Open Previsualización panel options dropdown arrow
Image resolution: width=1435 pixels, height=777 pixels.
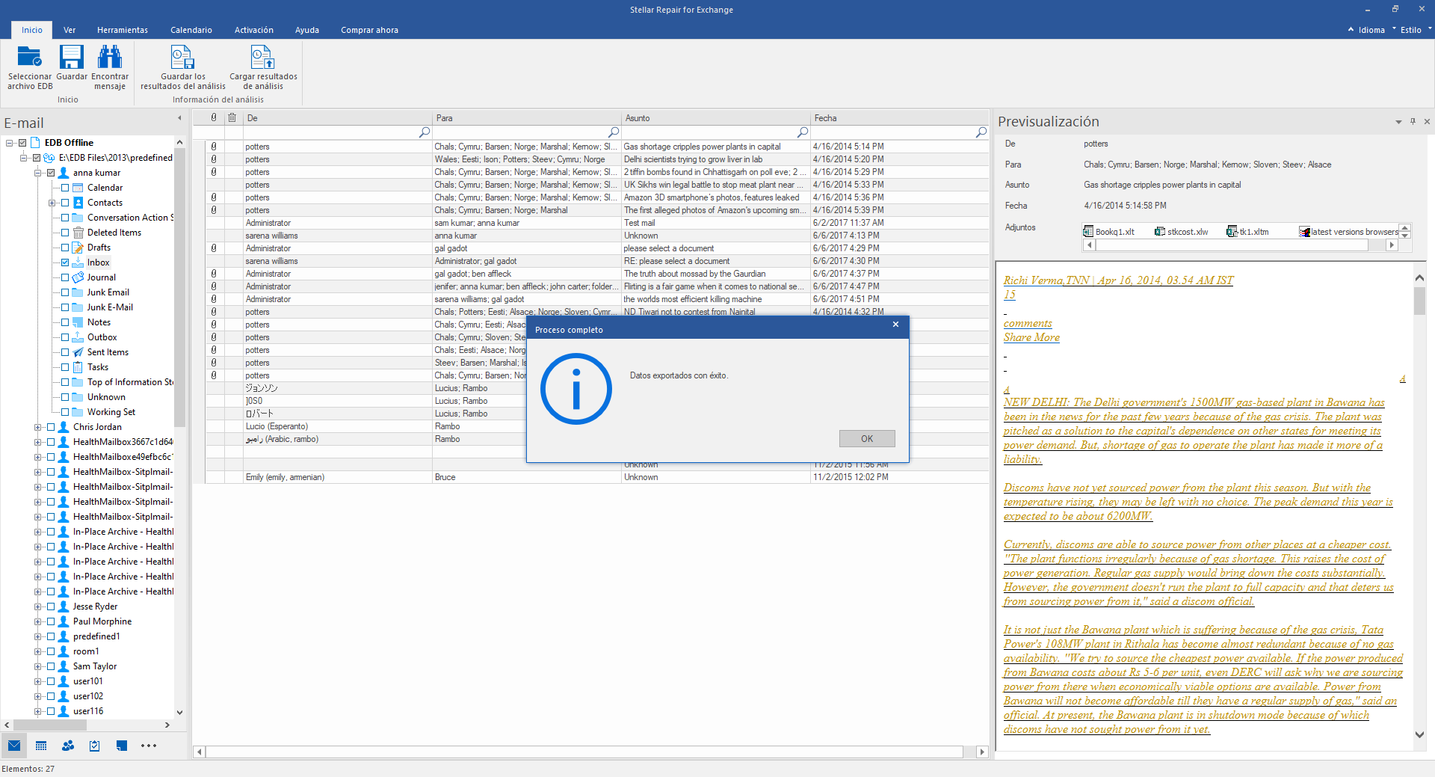coord(1398,122)
